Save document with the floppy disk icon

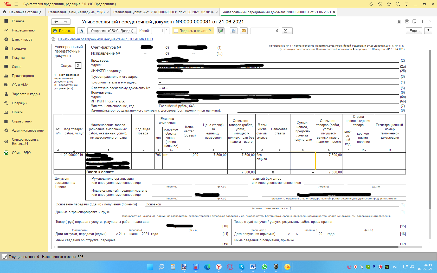pos(234,31)
